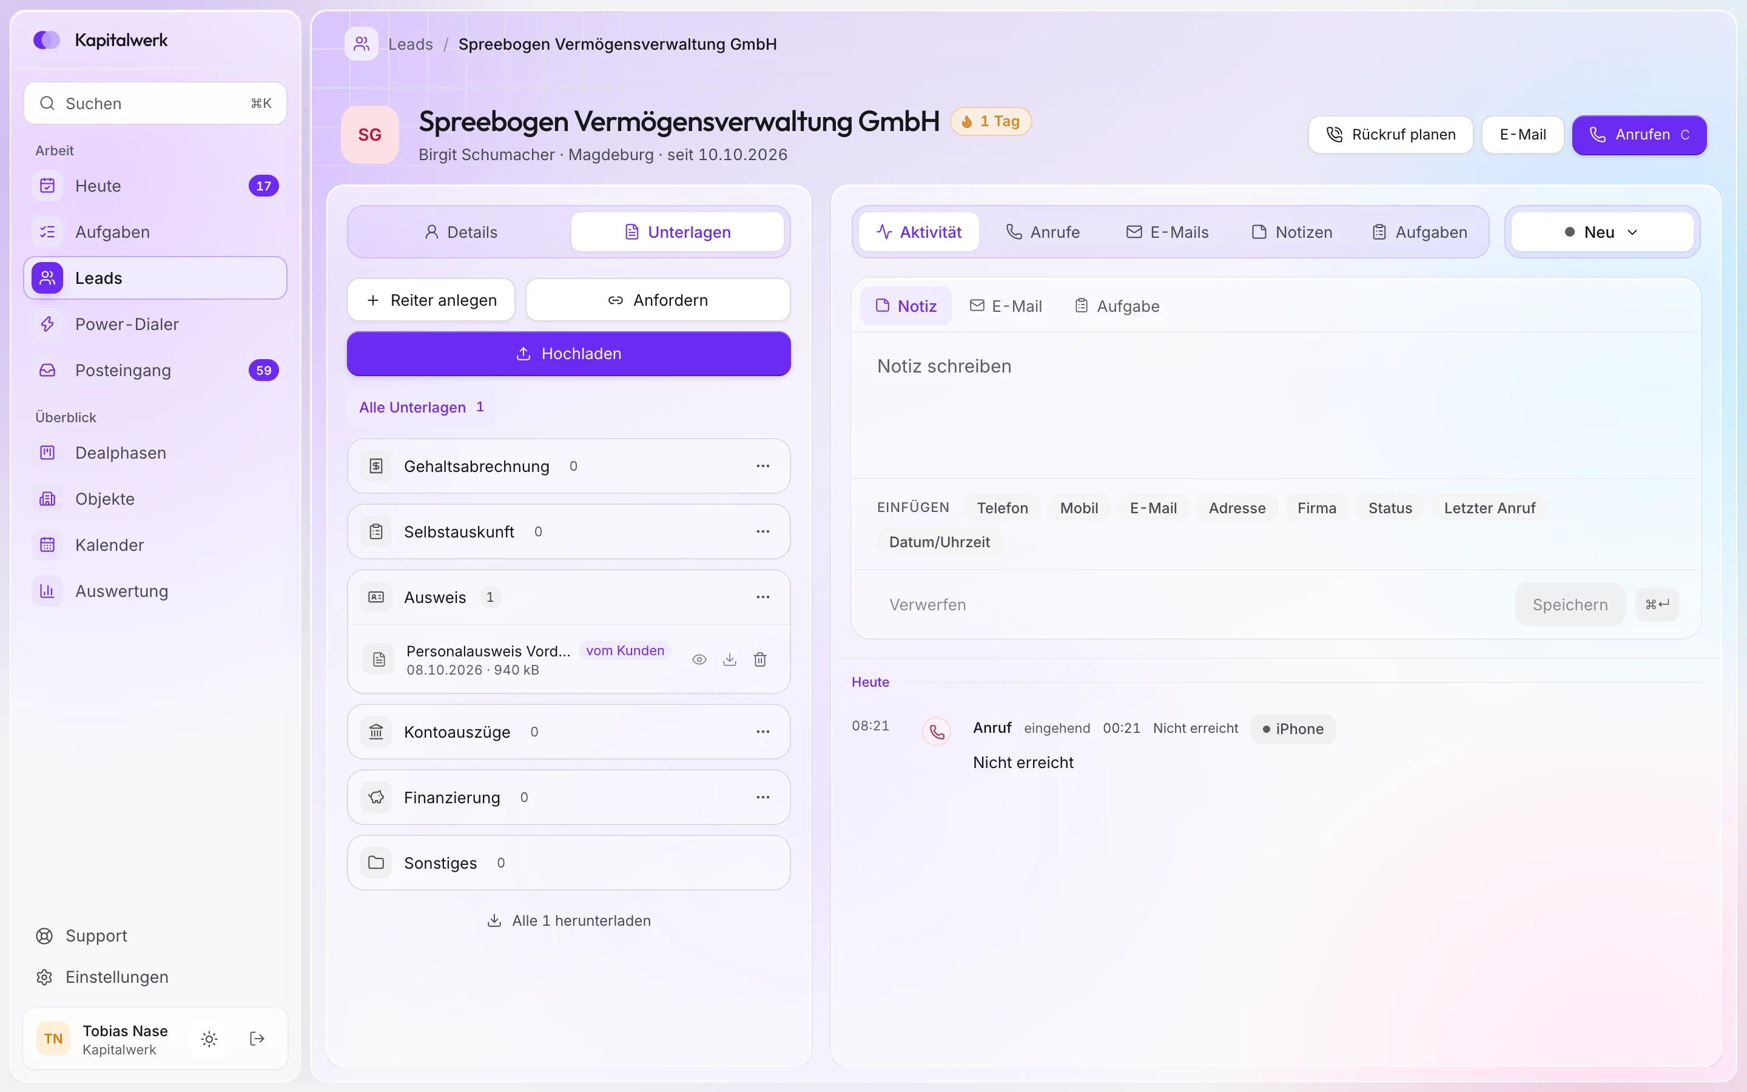The image size is (1747, 1092).
Task: Show the Anrufe activity tab
Action: (1042, 232)
